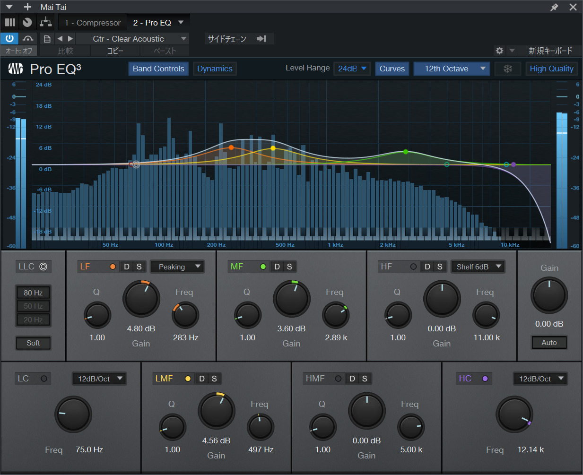Screen dimensions: 583x475
Task: Click the LF band D button
Action: point(127,267)
